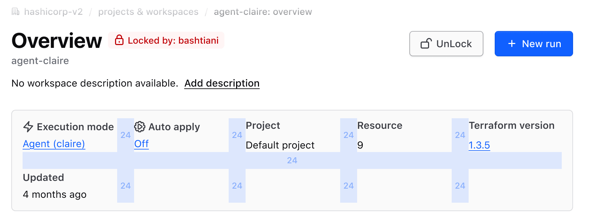
Task: Open the Agent (claire) execution mode link
Action: 54,144
